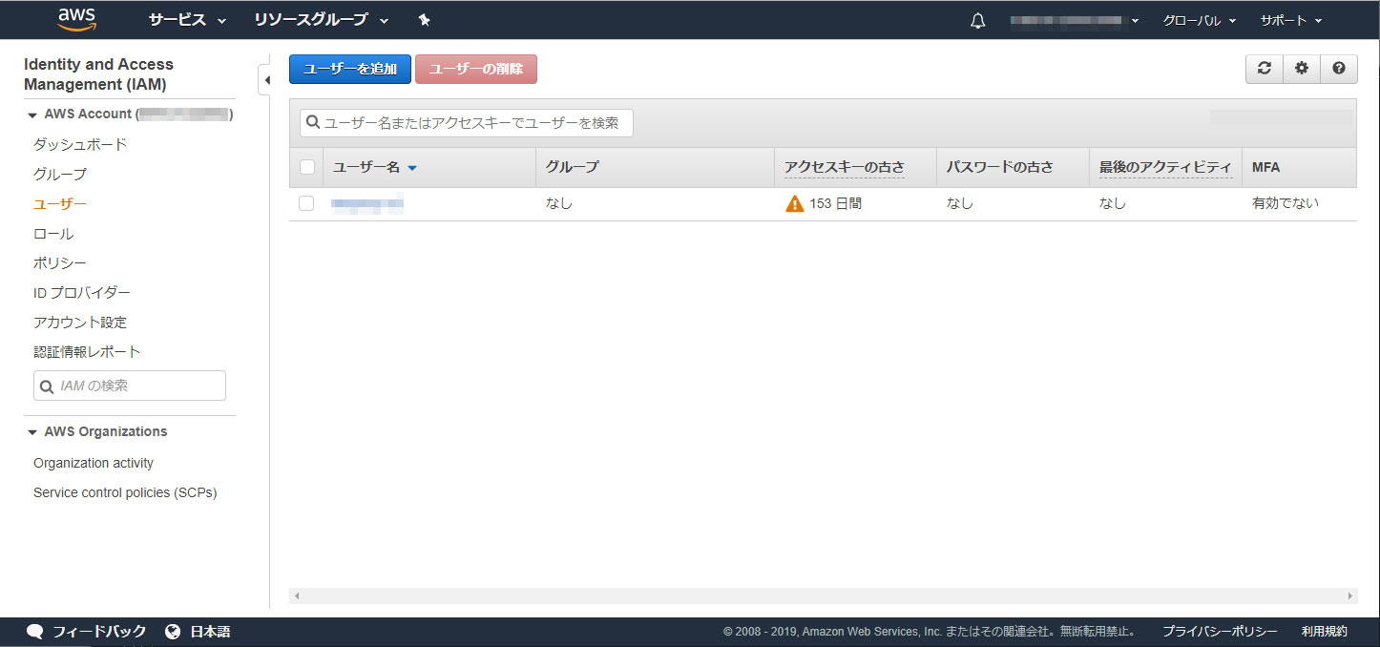Open グループ in sidebar
1380x647 pixels.
(60, 174)
